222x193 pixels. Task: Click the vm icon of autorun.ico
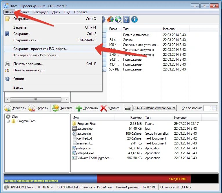74,129
